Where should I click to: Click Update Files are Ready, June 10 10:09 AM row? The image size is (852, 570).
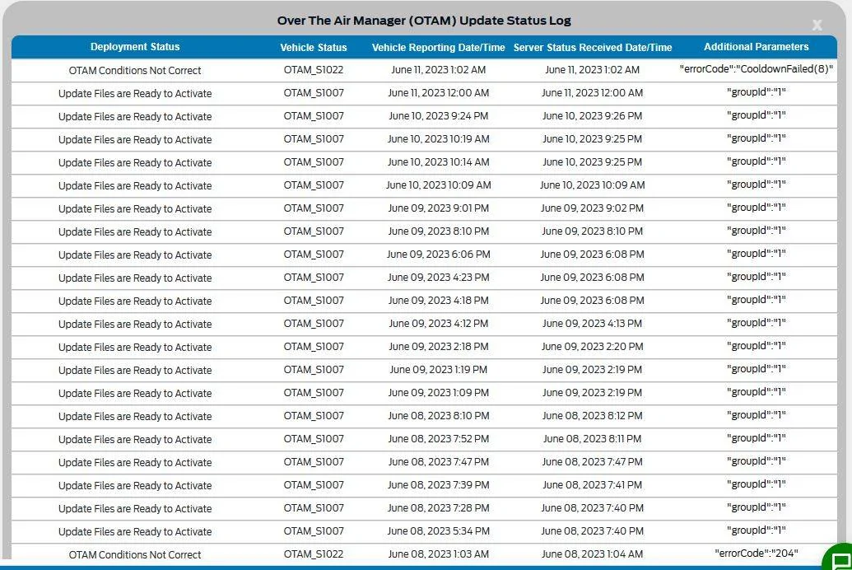[135, 185]
